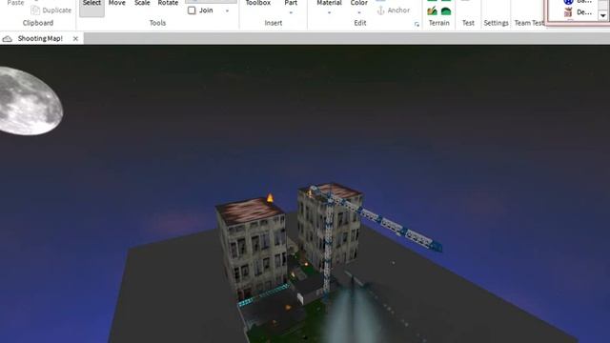Click the gift icon beside De... entry
Image resolution: width=610 pixels, height=343 pixels.
tap(568, 12)
